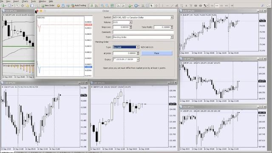Image resolution: width=272 pixels, height=153 pixels.
Task: Click the Place button in Order dialog
Action: tap(157, 53)
